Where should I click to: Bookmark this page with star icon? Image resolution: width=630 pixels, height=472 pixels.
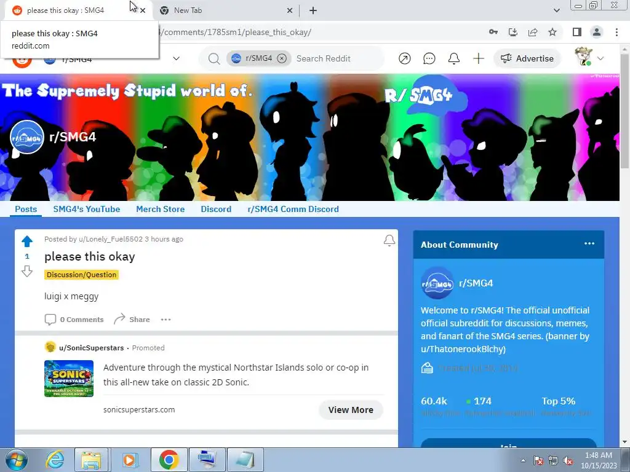click(552, 32)
